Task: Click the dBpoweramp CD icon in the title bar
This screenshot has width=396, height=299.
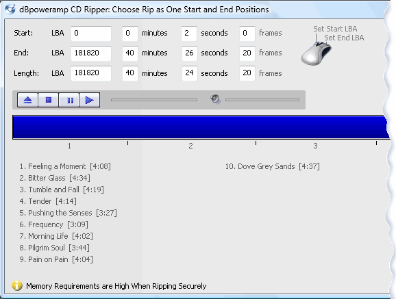Action: 10,10
